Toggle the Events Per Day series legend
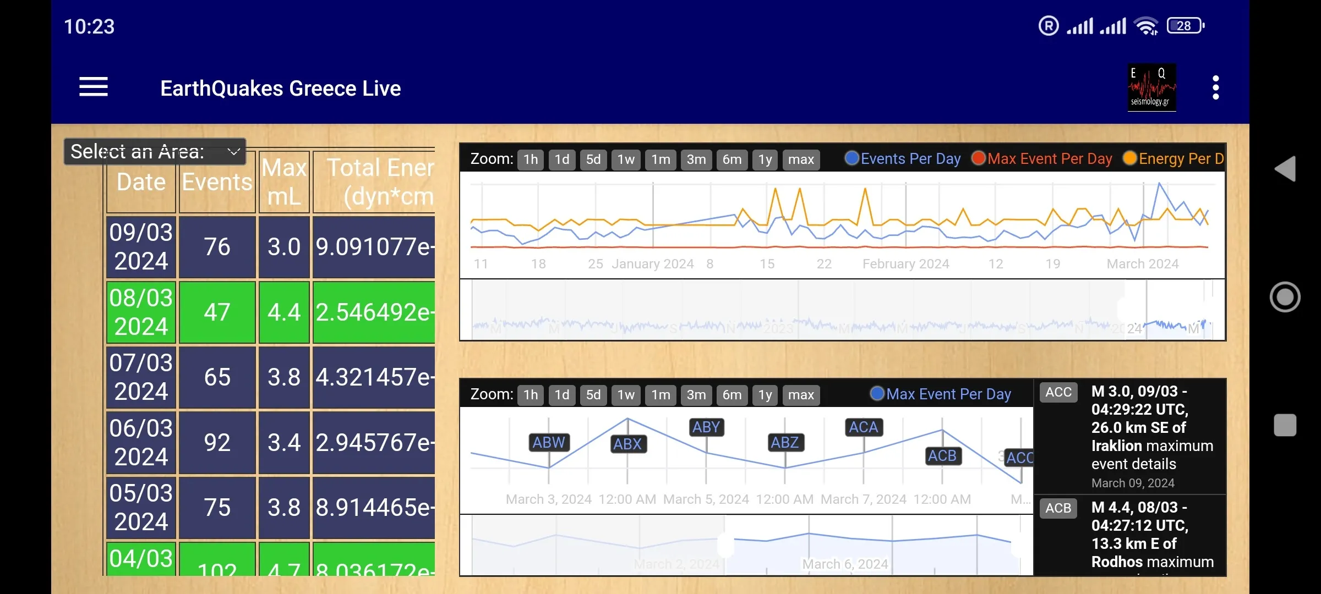The image size is (1321, 594). click(903, 159)
